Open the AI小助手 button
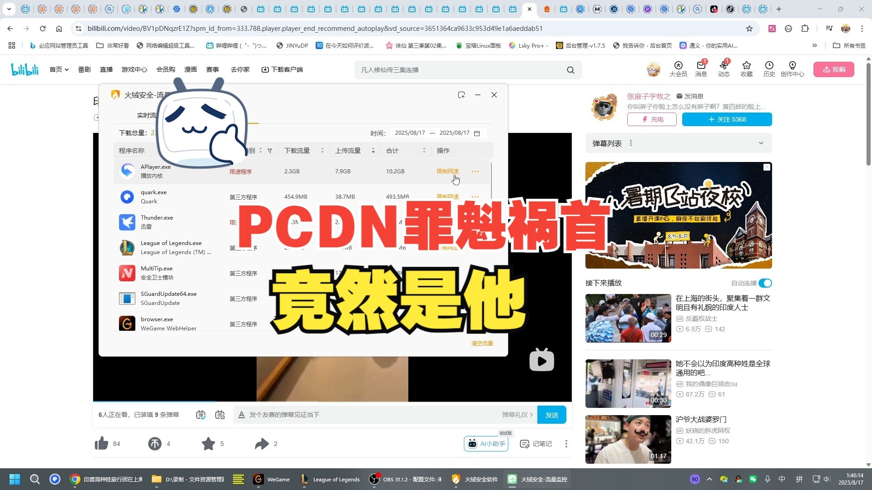Viewport: 872px width, 490px height. click(x=486, y=444)
